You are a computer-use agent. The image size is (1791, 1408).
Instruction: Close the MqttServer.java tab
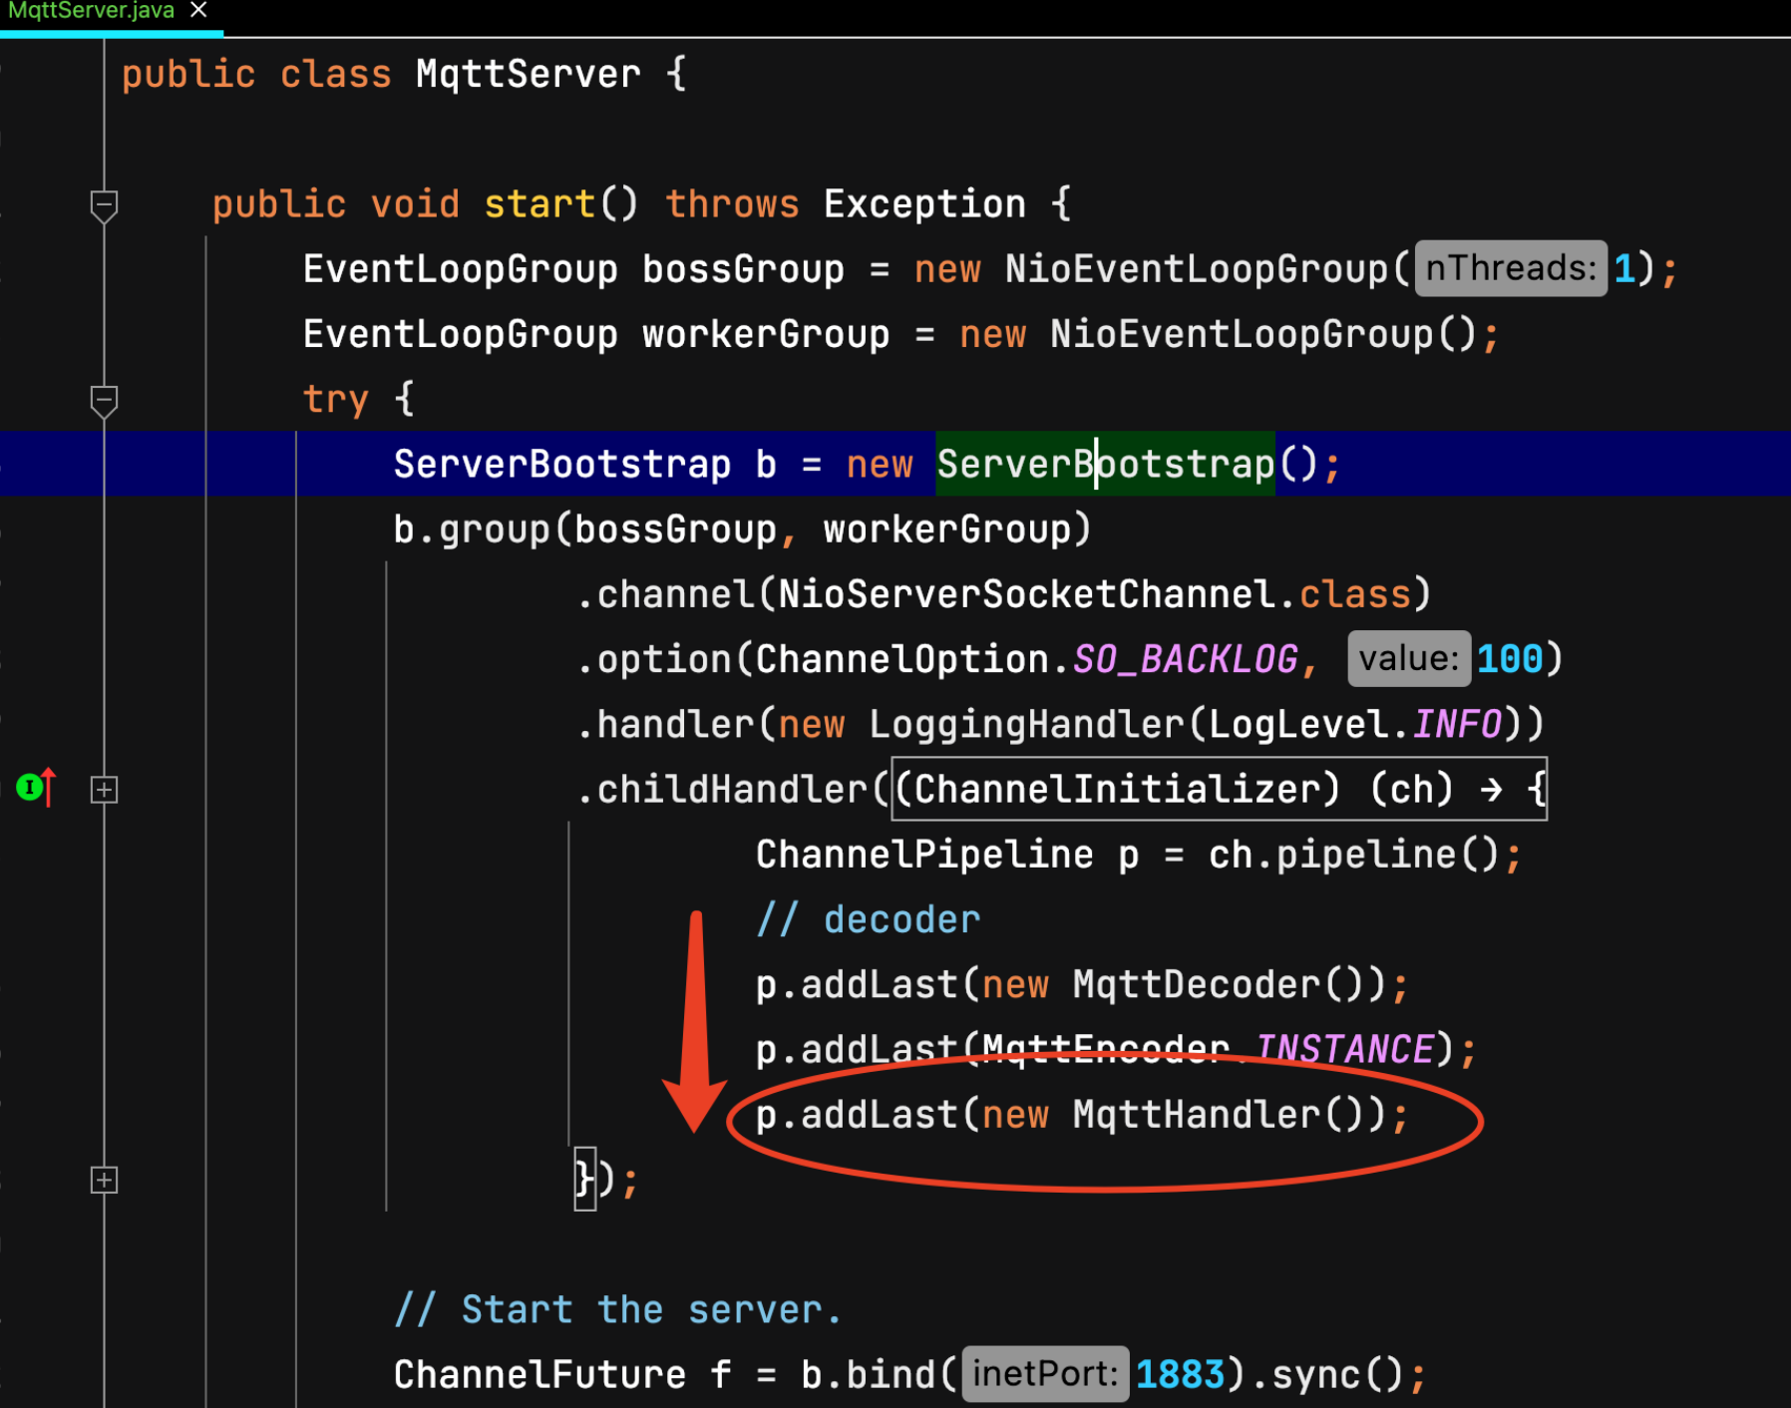click(x=196, y=11)
